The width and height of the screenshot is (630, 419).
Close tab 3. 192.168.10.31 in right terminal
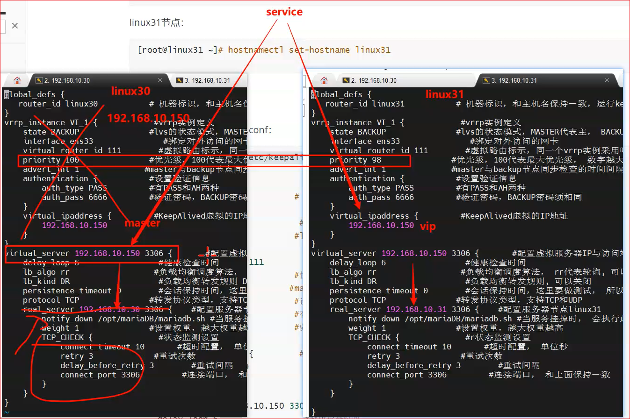point(607,80)
